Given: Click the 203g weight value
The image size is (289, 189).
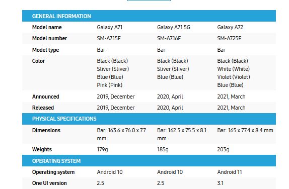Looking at the screenshot, I should pos(223,149).
